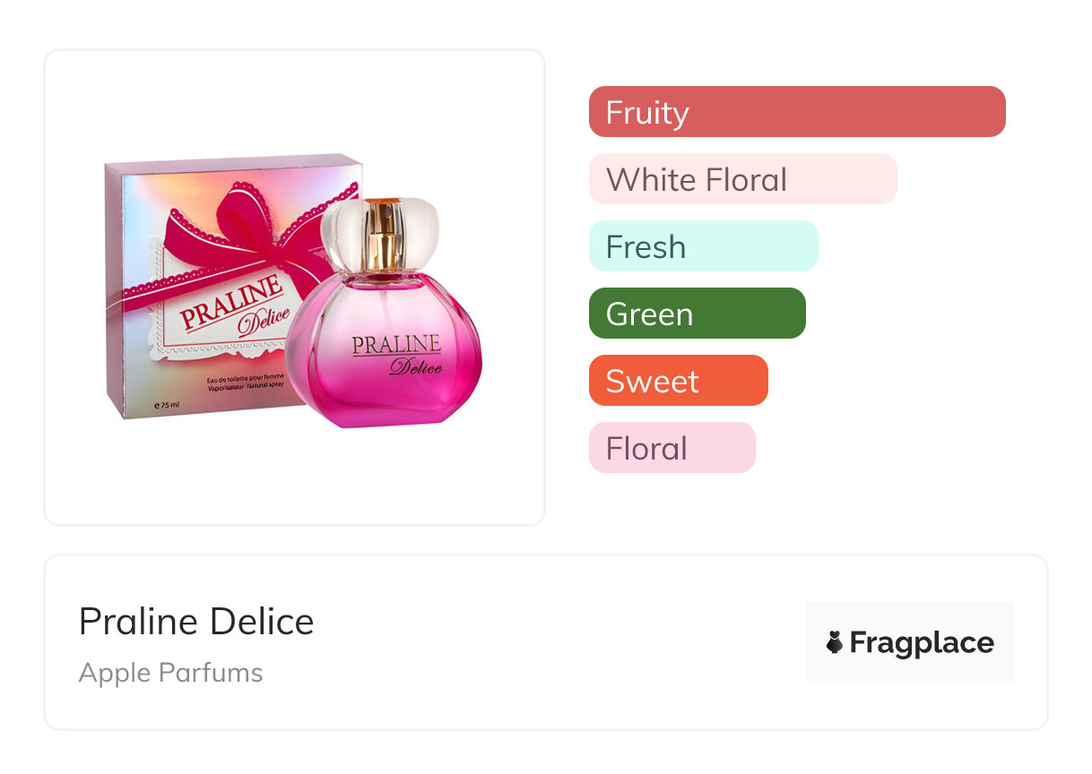Choose the Green accord bar
The height and width of the screenshot is (774, 1092).
697,314
